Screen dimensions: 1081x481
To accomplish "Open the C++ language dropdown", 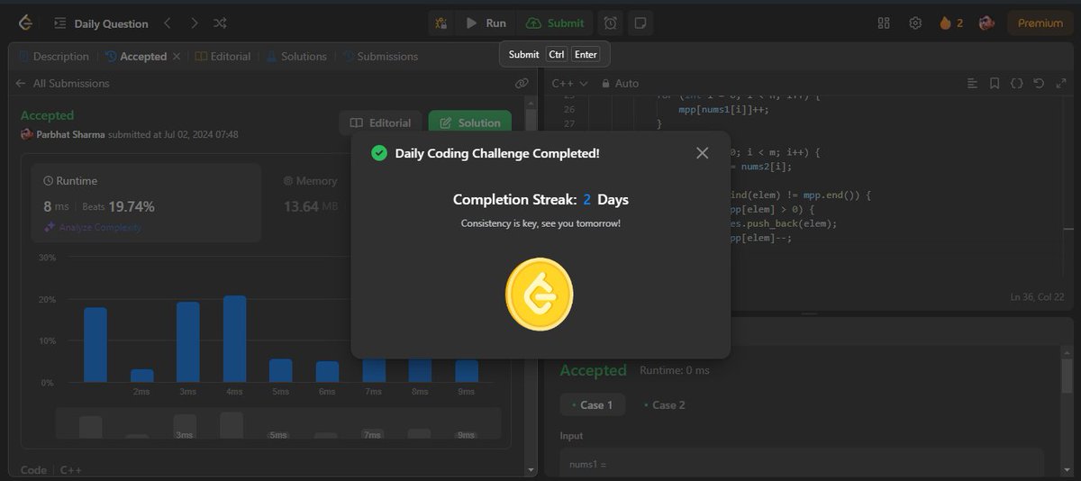I will tap(569, 83).
